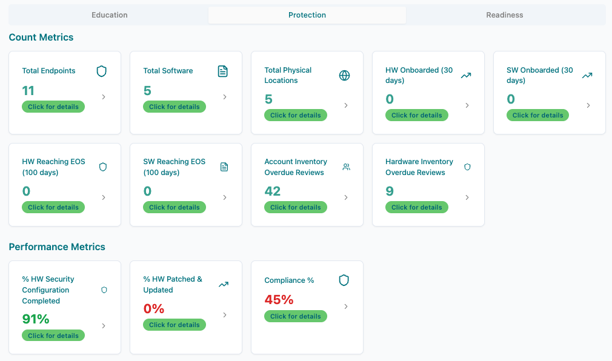
Task: Click the trend icon on % HW Patched card
Action: point(223,284)
